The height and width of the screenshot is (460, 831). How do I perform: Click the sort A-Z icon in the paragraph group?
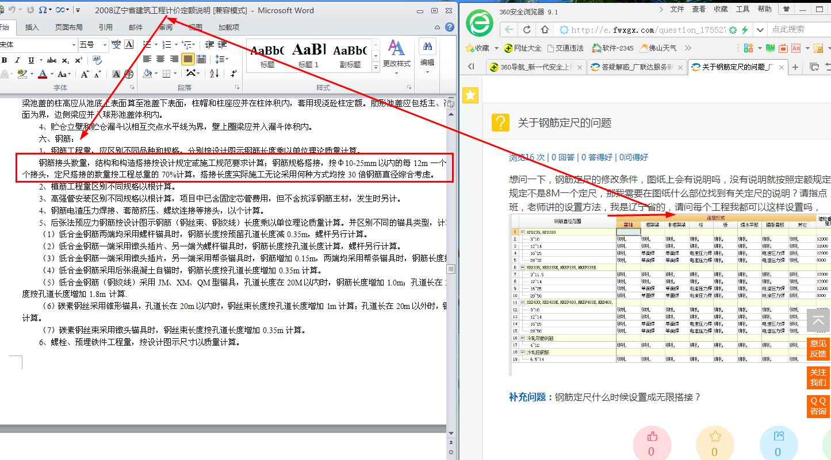[x=215, y=74]
